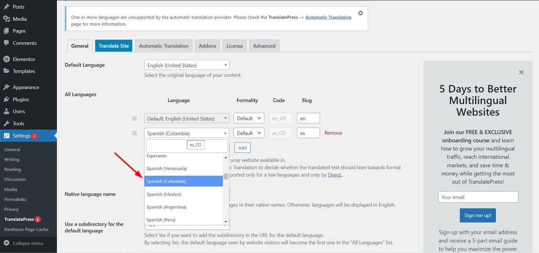Open Permalinks settings submenu
Screen dimensions: 539x253
15,200
